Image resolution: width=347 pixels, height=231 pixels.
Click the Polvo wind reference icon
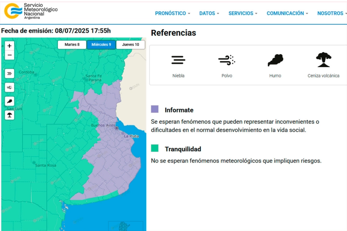pyautogui.click(x=227, y=60)
